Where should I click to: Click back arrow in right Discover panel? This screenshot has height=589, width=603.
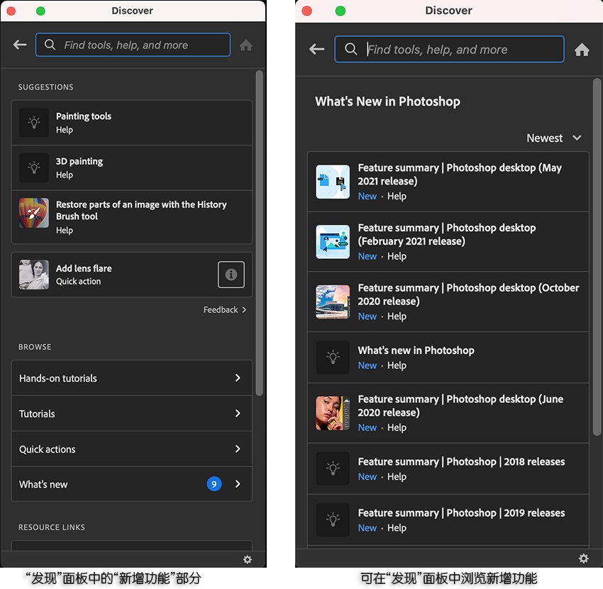(x=317, y=49)
